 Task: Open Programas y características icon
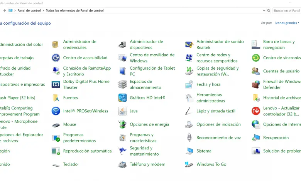[x=122, y=138]
